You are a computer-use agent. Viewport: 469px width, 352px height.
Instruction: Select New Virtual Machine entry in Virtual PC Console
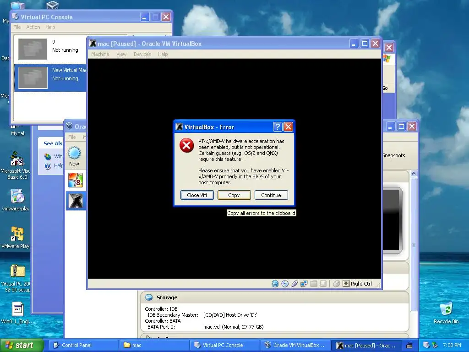coord(50,77)
